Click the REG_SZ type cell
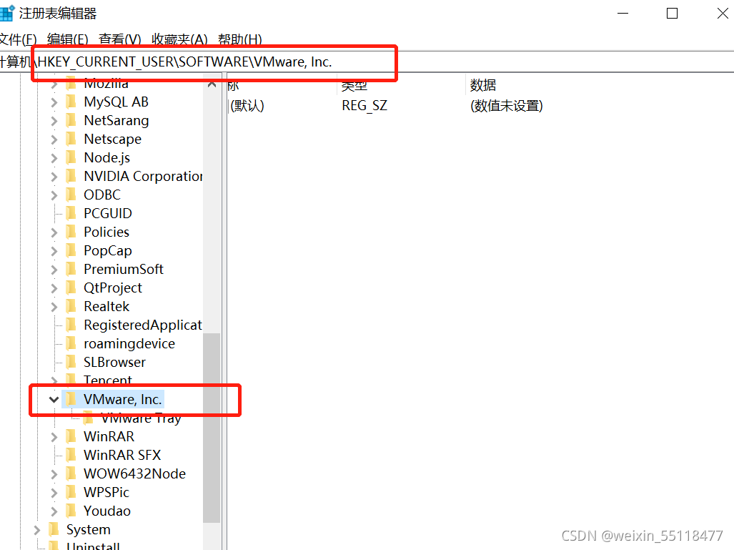Viewport: 734px width, 550px height. coord(364,106)
